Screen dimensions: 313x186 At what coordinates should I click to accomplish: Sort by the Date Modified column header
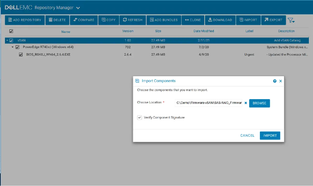tap(204, 31)
